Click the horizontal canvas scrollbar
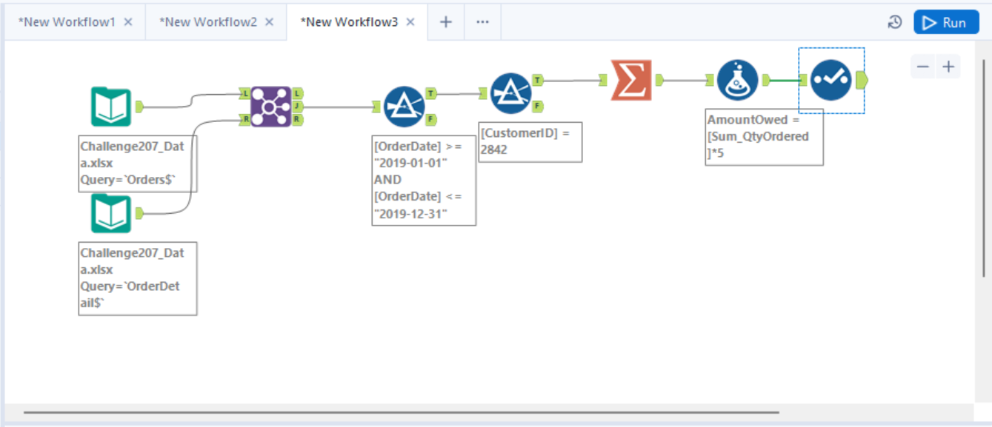Screen dimensions: 992x427 [x=401, y=412]
